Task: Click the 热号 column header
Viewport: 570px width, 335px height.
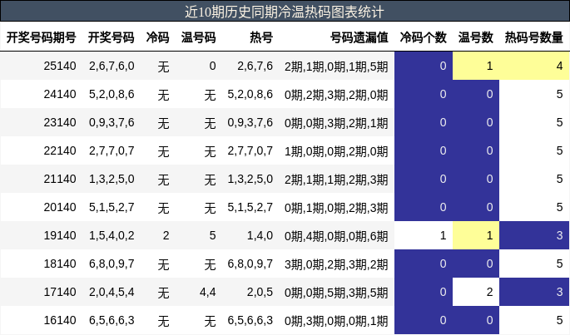Action: coord(261,37)
